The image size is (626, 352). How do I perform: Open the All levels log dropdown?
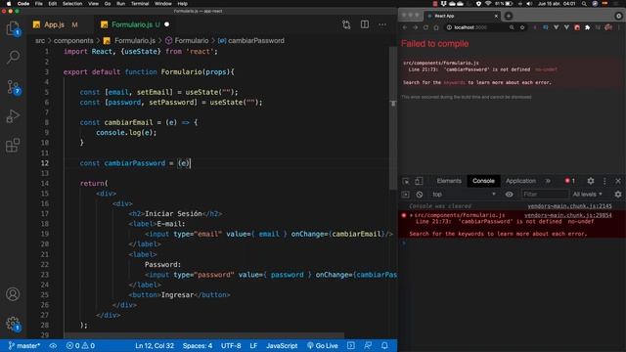point(587,195)
